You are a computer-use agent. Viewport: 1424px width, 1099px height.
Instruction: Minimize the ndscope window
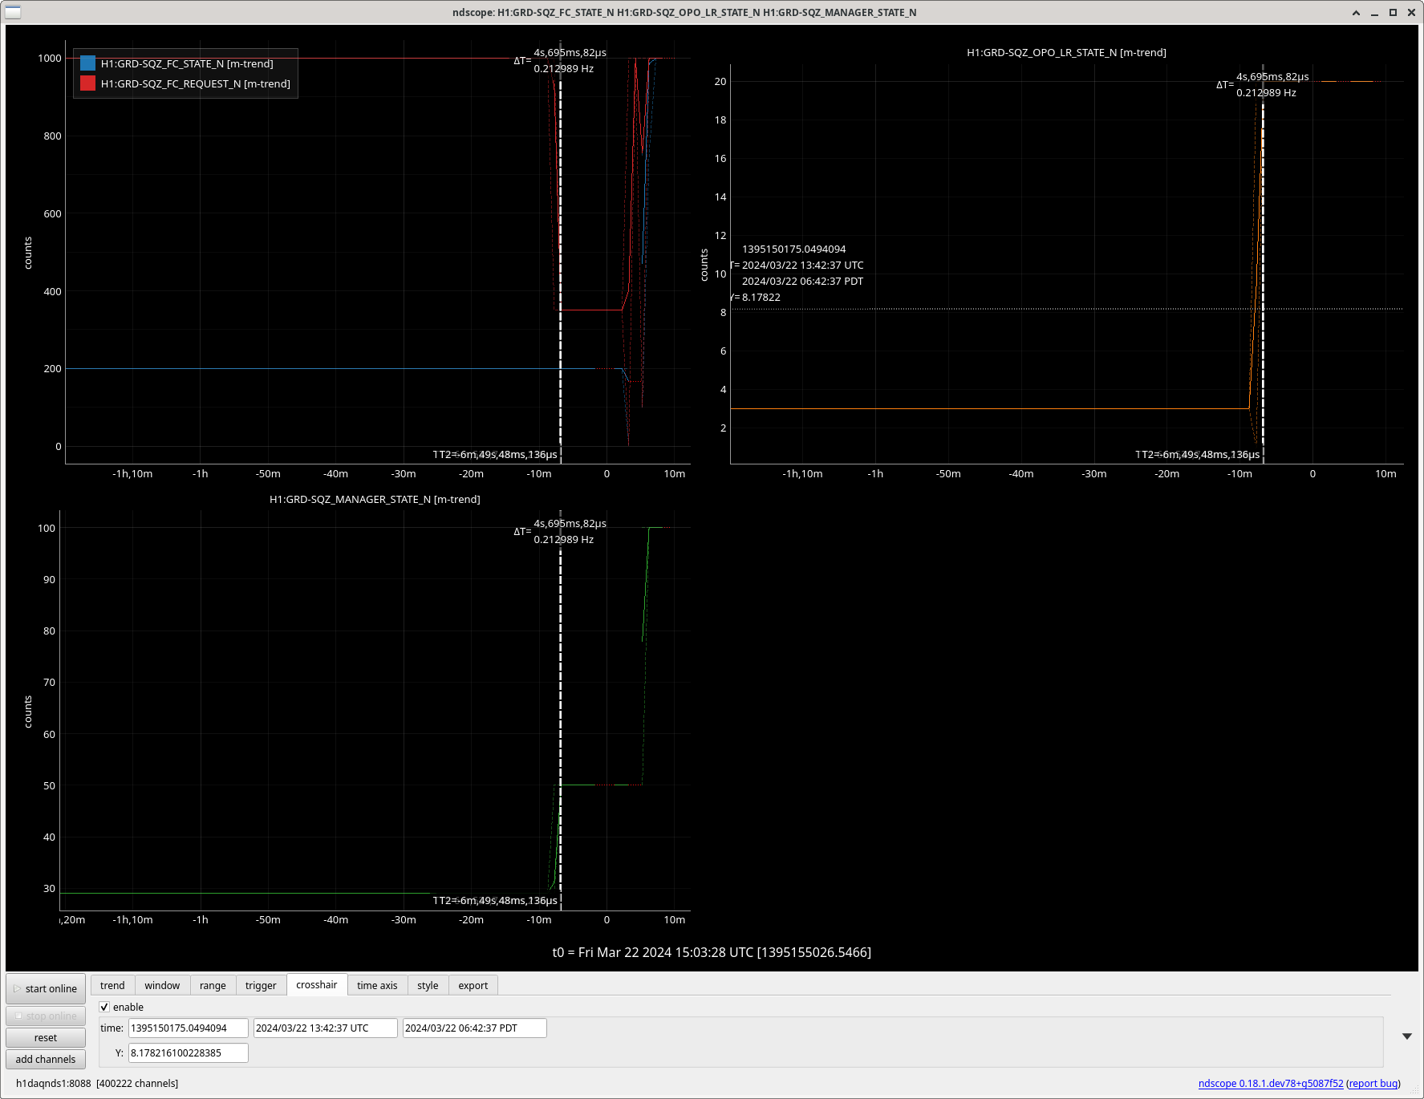[1374, 12]
